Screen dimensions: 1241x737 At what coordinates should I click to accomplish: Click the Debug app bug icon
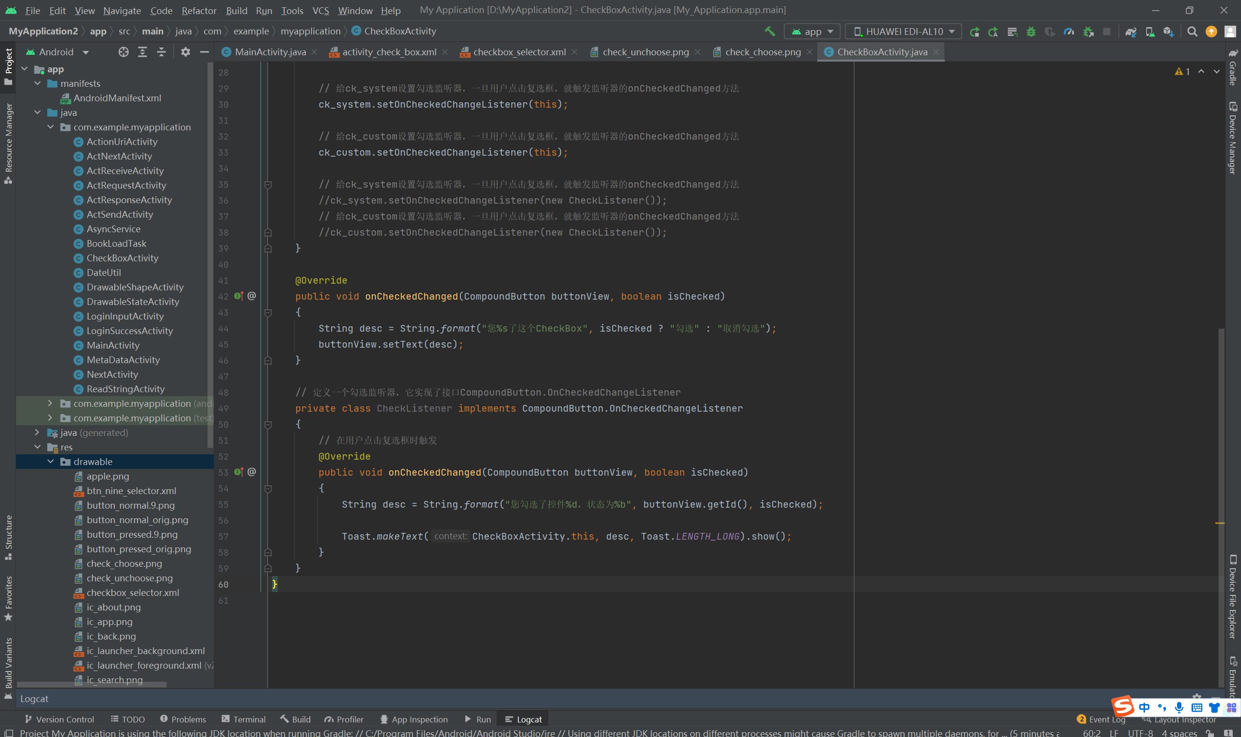1031,32
